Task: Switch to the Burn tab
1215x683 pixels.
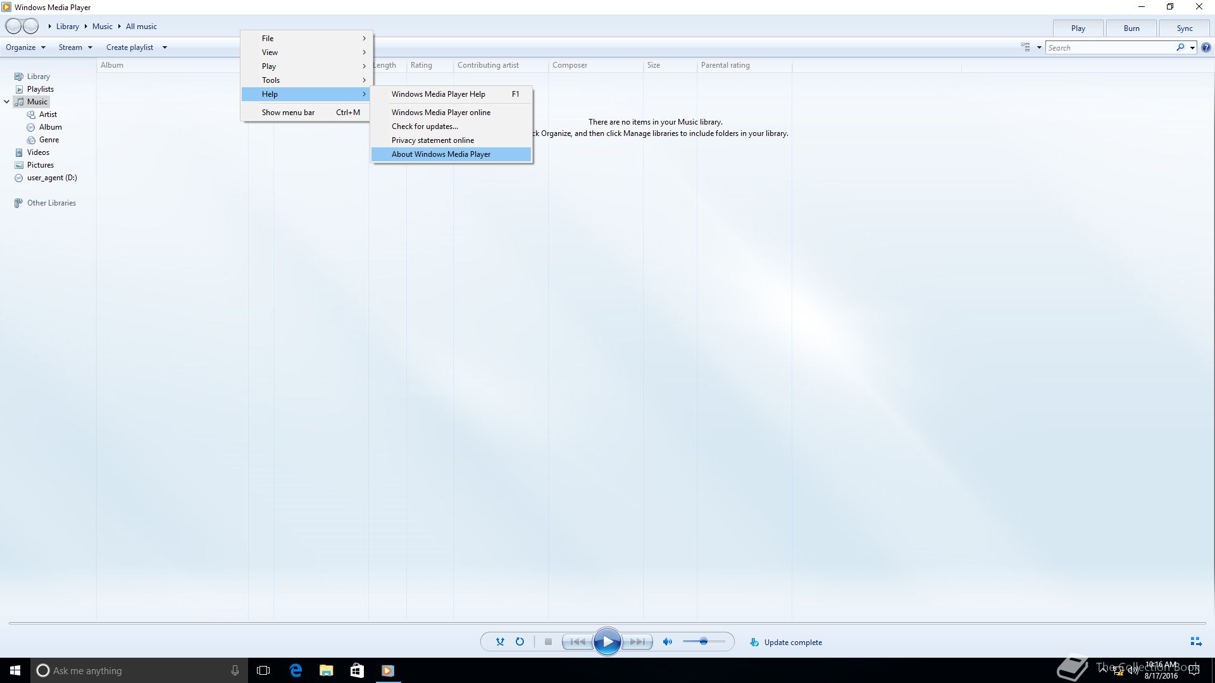Action: pyautogui.click(x=1131, y=28)
